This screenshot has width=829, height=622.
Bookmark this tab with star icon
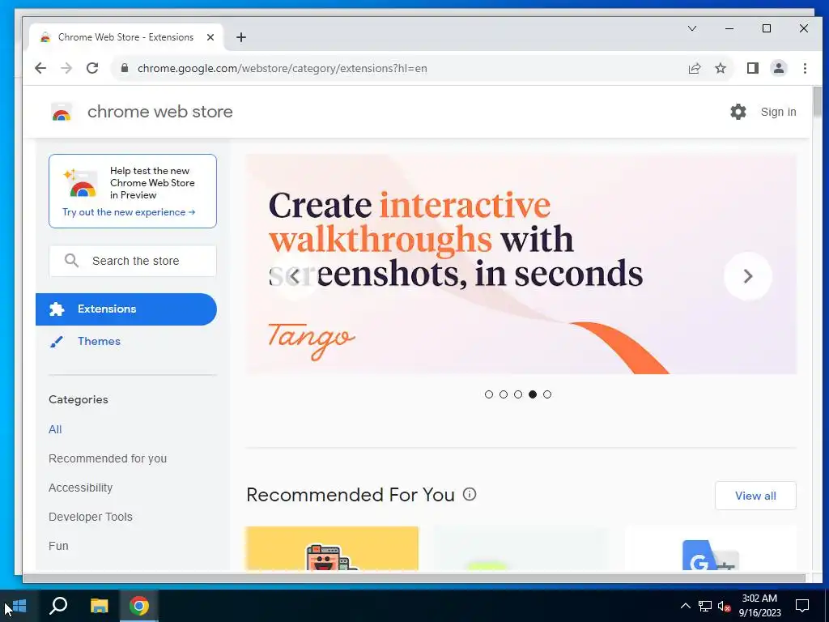tap(720, 68)
